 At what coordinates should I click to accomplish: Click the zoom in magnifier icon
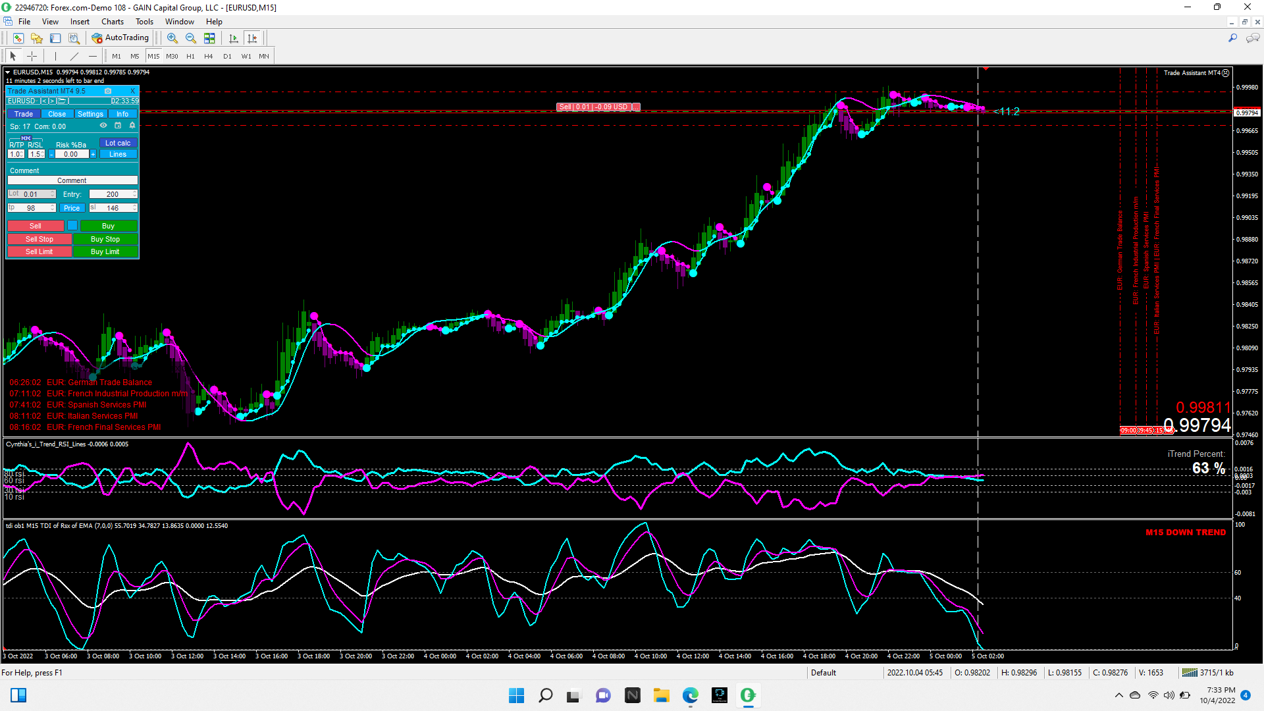tap(172, 38)
